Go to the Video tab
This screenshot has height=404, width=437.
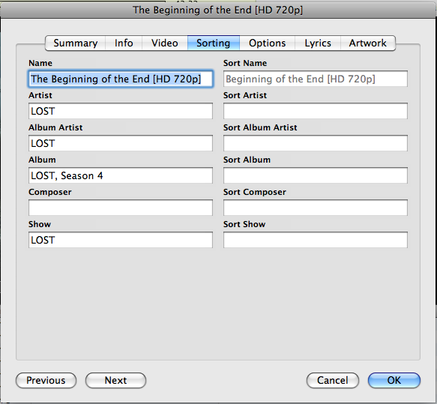click(165, 43)
